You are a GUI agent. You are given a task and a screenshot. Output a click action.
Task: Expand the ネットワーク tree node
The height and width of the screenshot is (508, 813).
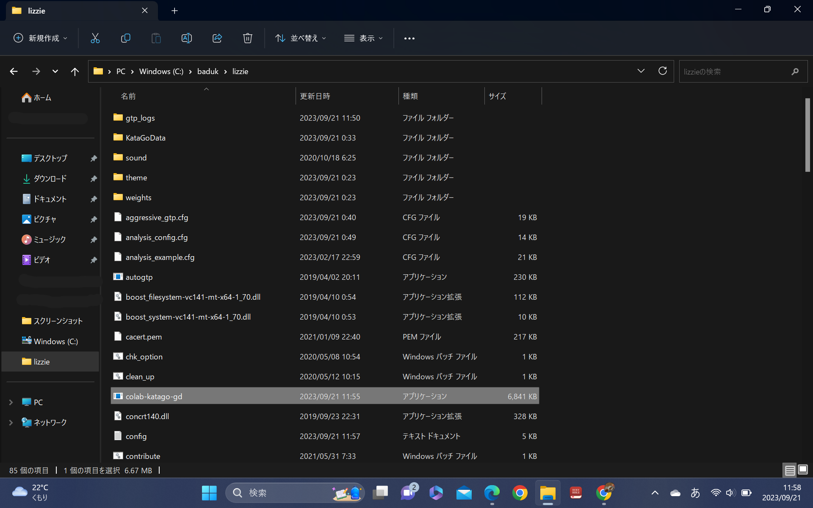(11, 422)
